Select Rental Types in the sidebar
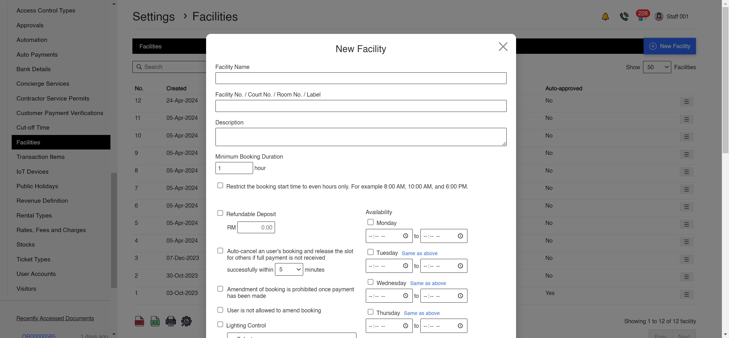Image resolution: width=729 pixels, height=338 pixels. coord(34,216)
